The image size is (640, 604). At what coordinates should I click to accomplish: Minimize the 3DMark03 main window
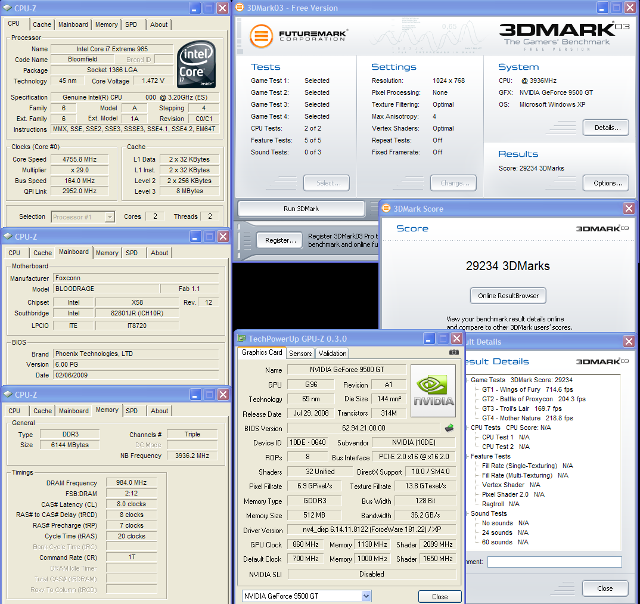(x=602, y=8)
